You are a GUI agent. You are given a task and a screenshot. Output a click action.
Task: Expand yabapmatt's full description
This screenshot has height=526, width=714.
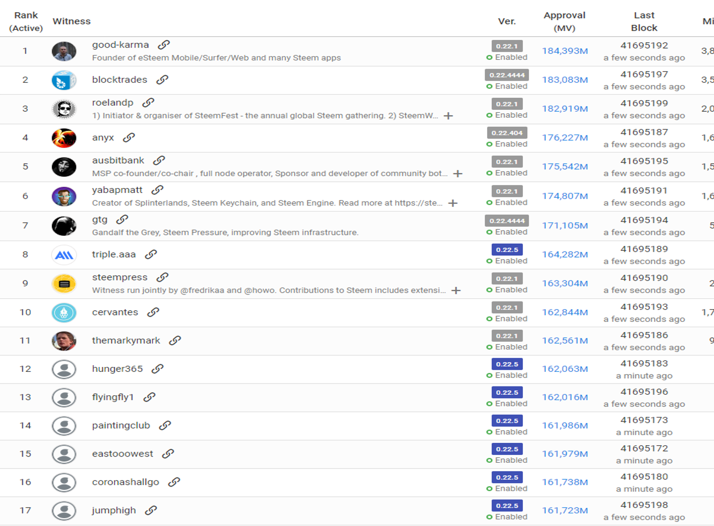click(453, 203)
